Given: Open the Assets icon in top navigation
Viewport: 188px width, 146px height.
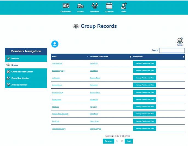Looking at the screenshot, I should tap(80, 7).
